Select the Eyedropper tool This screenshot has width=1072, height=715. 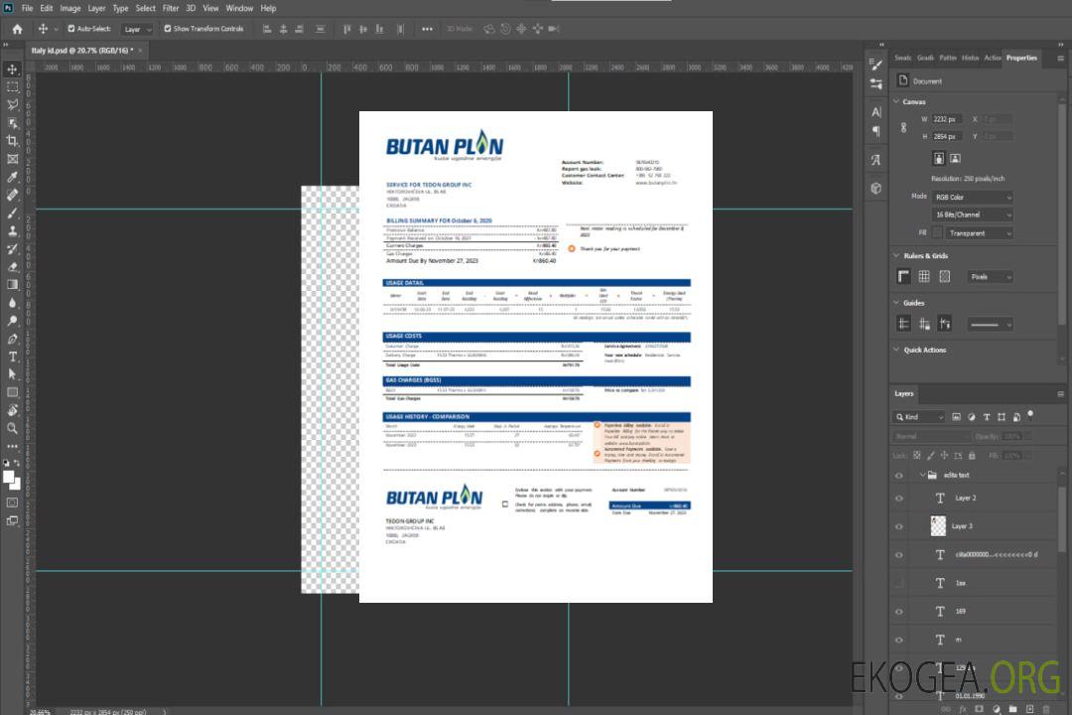(12, 177)
